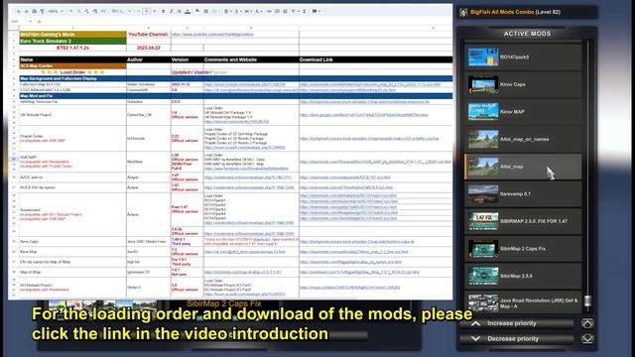The width and height of the screenshot is (635, 357).
Task: Toggle Italic formatting in the toolbar
Action: click(x=172, y=11)
